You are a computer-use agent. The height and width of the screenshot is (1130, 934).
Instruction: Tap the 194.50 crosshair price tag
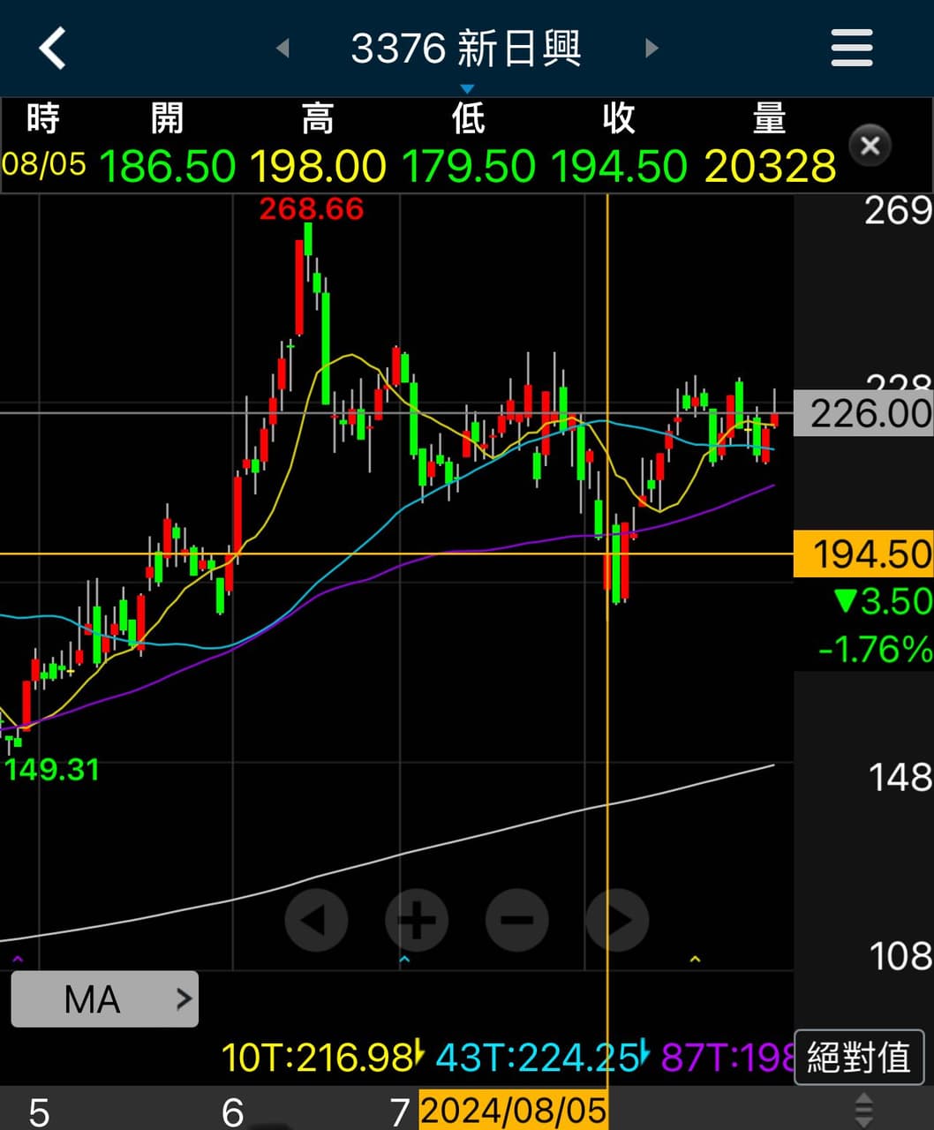[x=863, y=554]
